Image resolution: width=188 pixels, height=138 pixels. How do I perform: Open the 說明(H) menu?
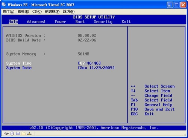click(69, 12)
